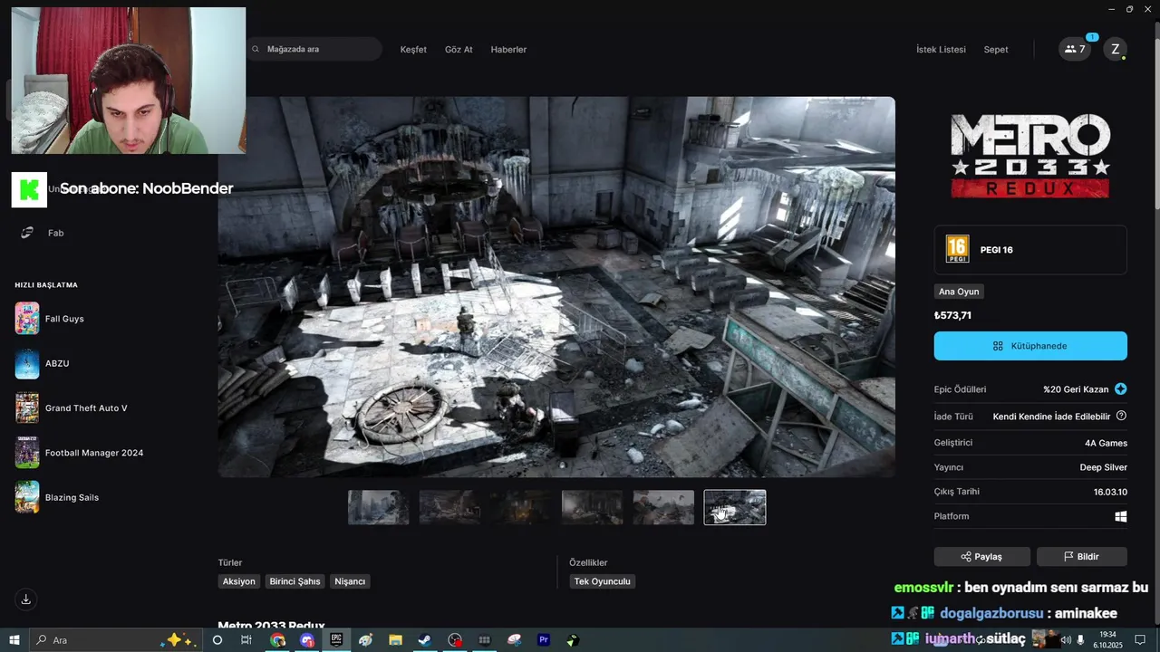Image resolution: width=1160 pixels, height=652 pixels.
Task: Open the Windows notification center
Action: pyautogui.click(x=1140, y=640)
